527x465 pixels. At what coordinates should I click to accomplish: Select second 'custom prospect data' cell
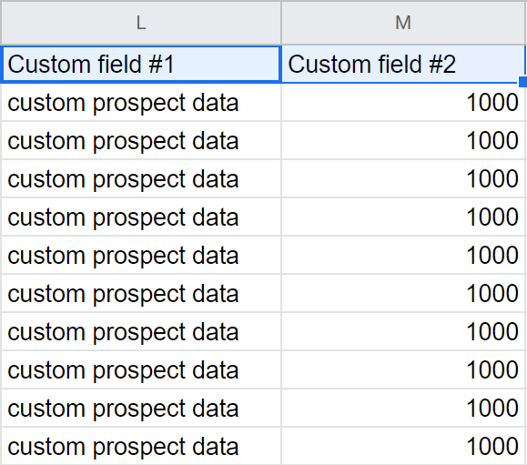click(x=141, y=140)
